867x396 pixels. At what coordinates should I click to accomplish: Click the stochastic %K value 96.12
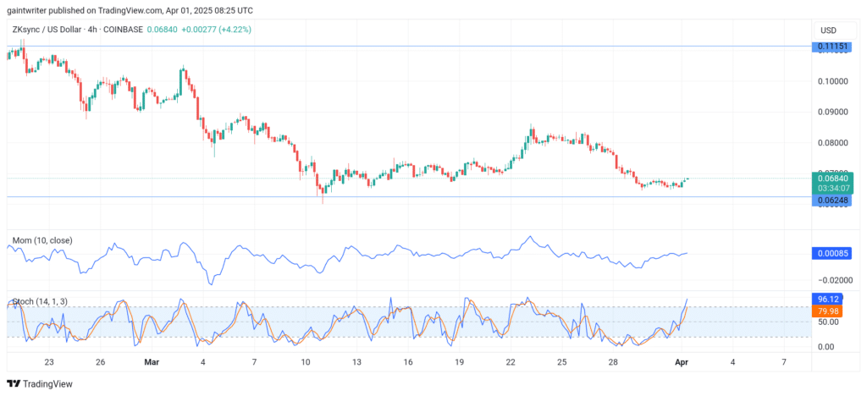[x=827, y=299]
